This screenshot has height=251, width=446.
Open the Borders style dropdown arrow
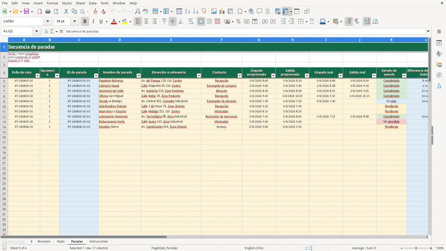pos(306,22)
